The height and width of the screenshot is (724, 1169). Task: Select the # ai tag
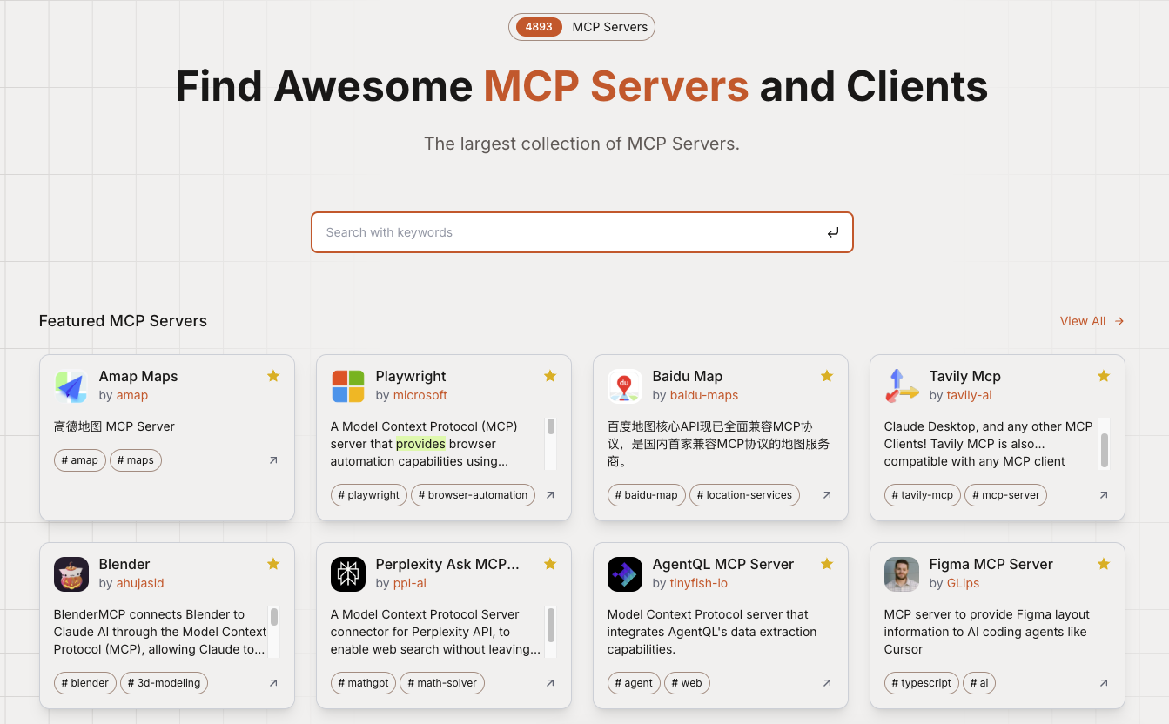coord(979,683)
